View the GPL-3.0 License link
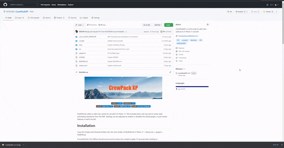The width and height of the screenshot is (284, 148). coord(182,51)
